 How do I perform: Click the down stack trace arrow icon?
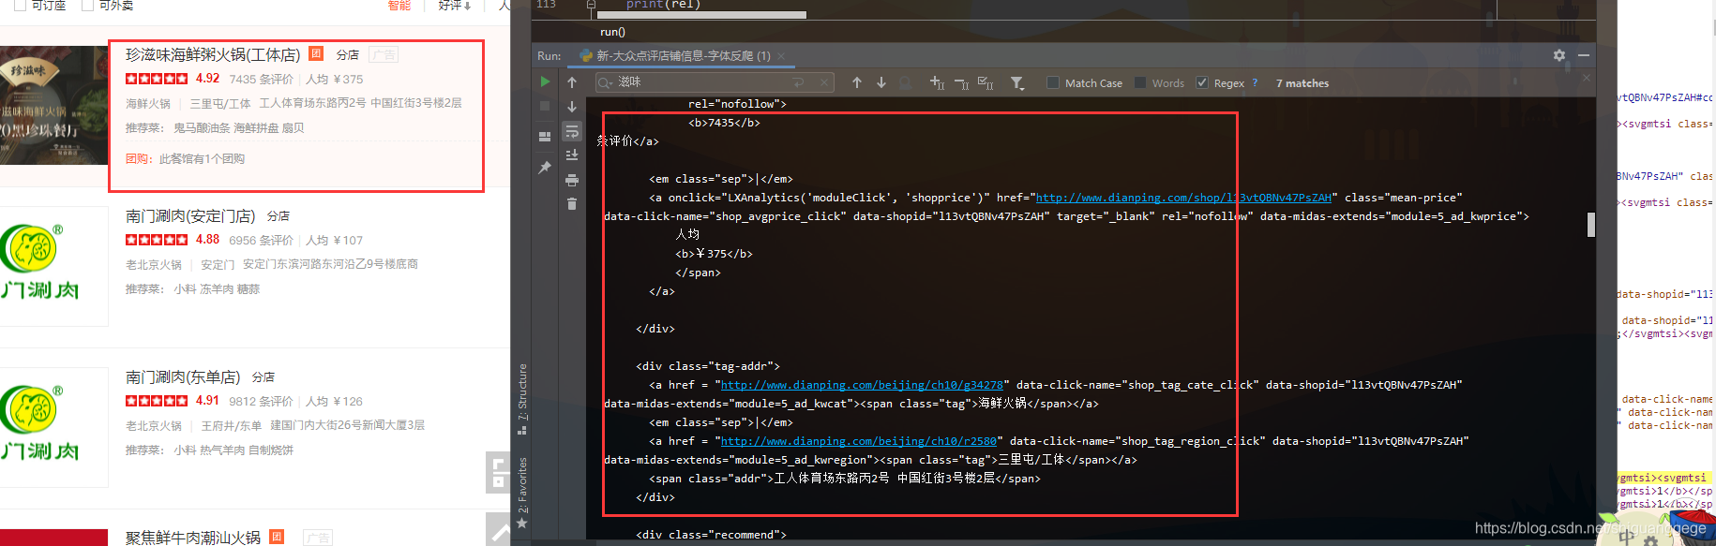click(x=572, y=107)
